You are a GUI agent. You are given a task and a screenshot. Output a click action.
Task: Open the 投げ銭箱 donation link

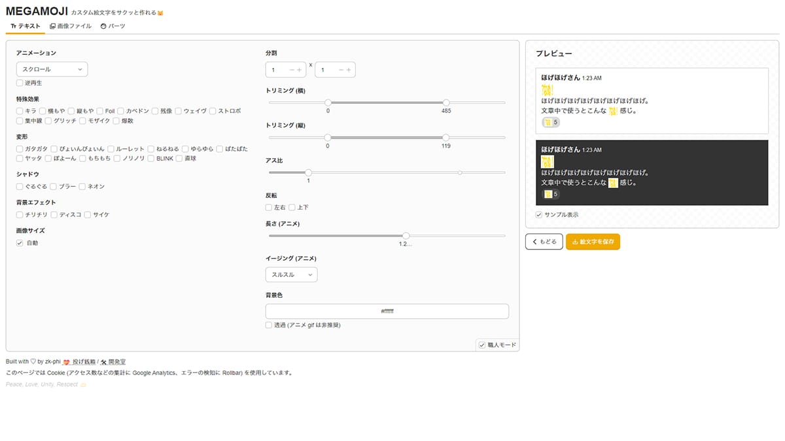[80, 361]
